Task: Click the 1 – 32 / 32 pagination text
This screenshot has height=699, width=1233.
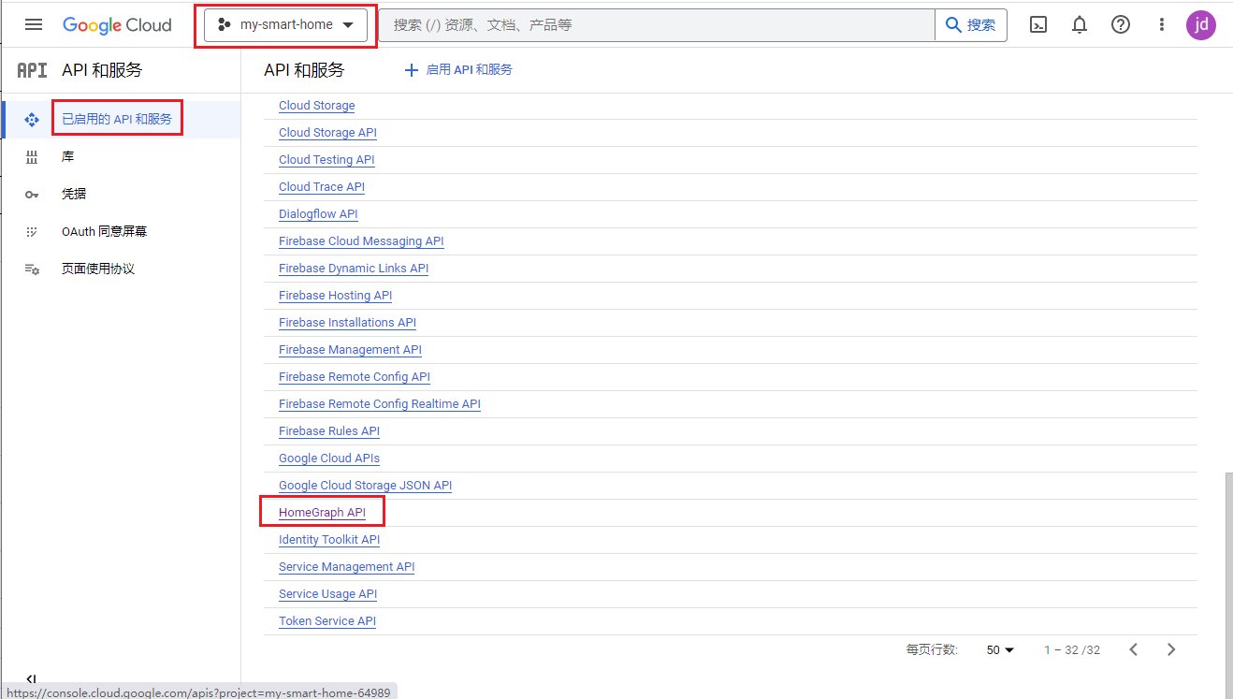Action: [1072, 649]
